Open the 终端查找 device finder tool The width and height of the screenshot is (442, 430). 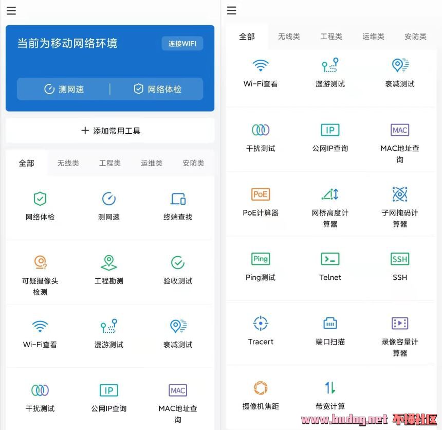click(178, 206)
